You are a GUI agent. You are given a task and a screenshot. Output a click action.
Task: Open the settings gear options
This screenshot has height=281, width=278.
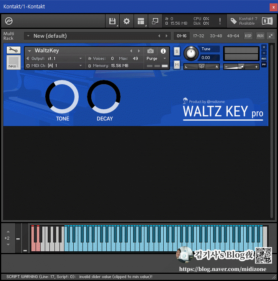click(x=126, y=21)
